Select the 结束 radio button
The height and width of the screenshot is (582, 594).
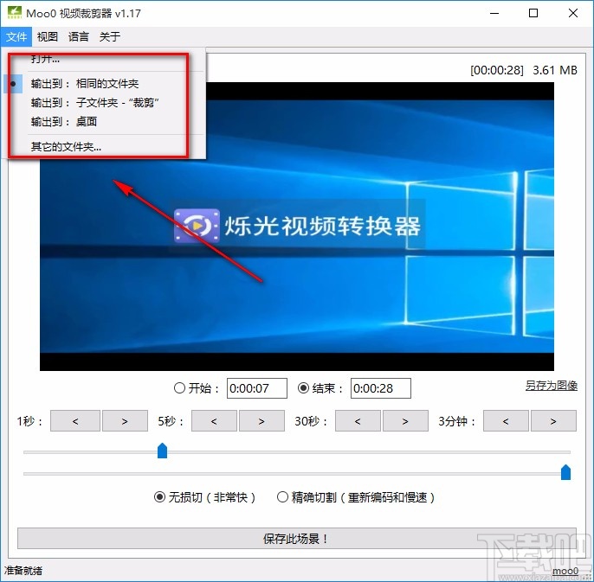click(x=303, y=388)
